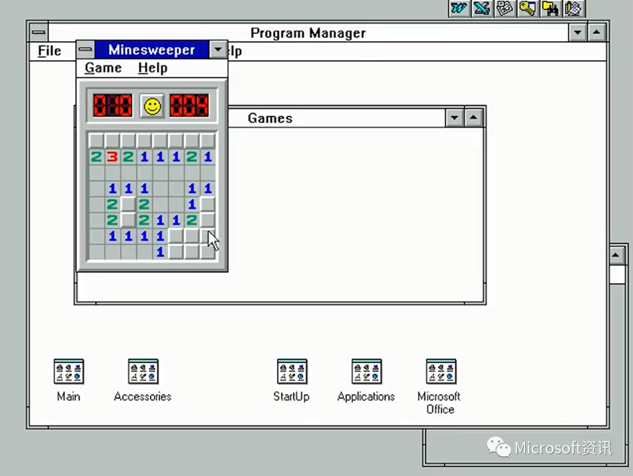633x476 pixels.
Task: Maximize the Games group window
Action: tap(474, 118)
